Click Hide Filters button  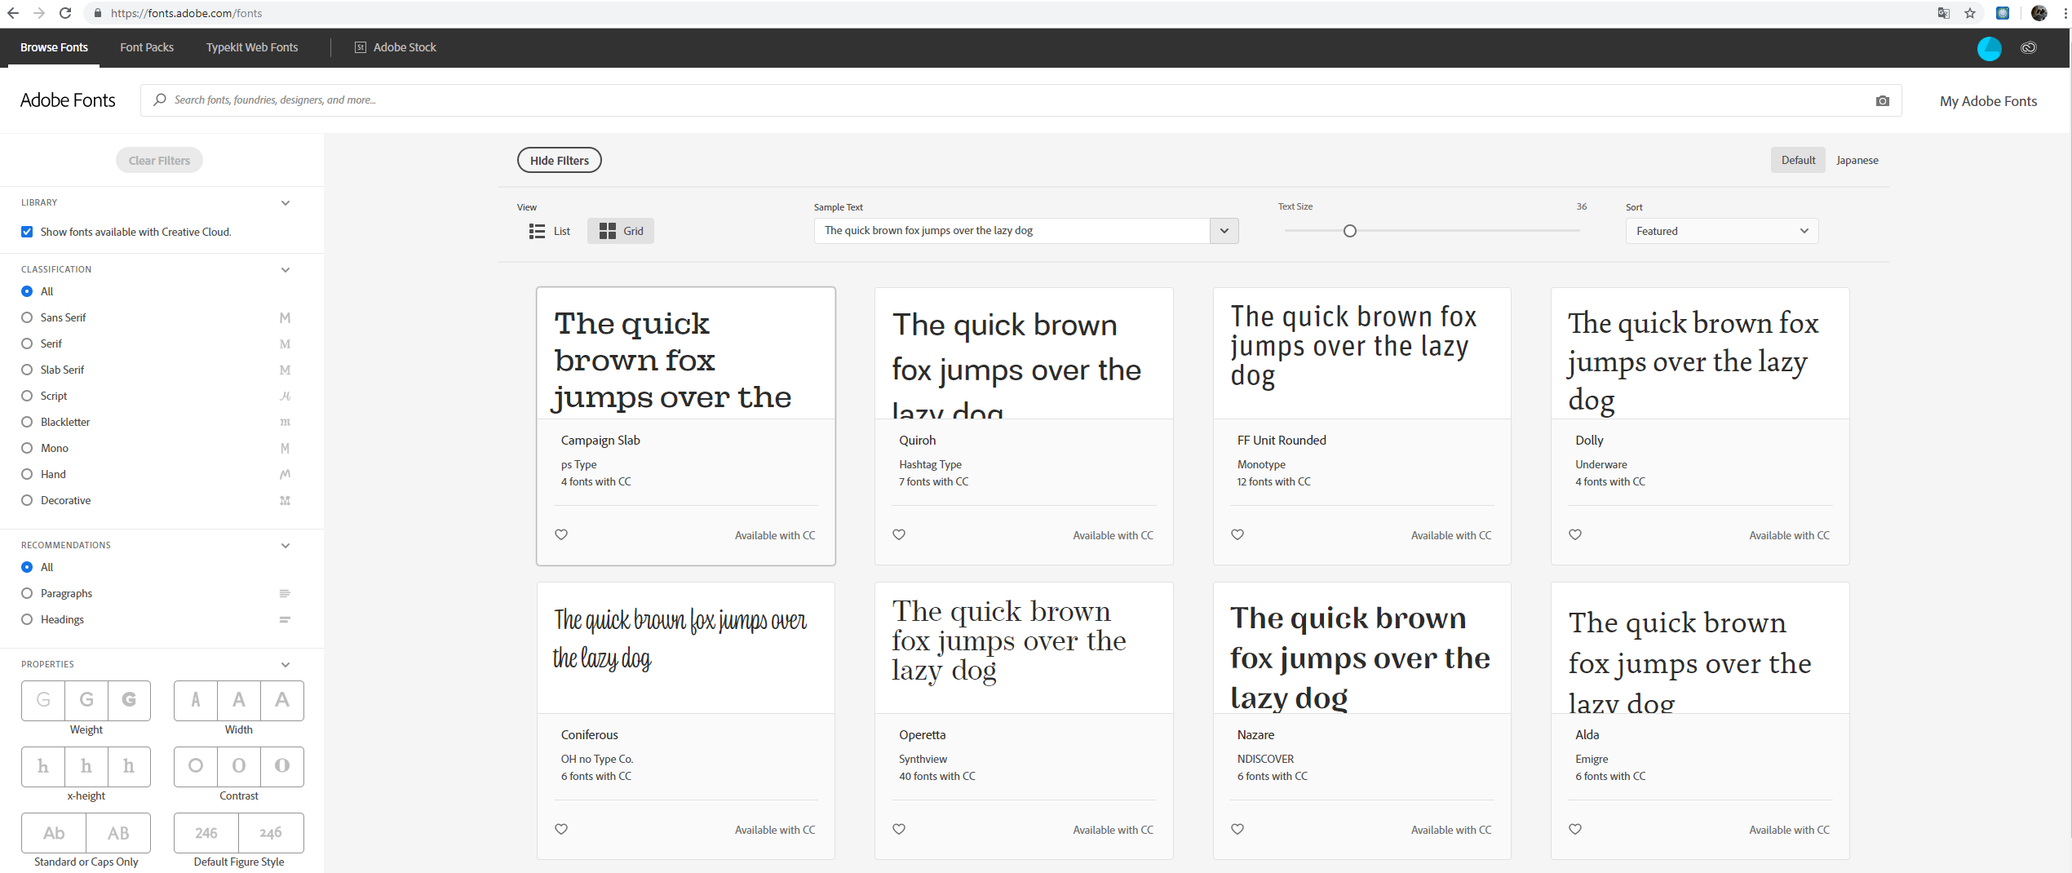(x=560, y=161)
